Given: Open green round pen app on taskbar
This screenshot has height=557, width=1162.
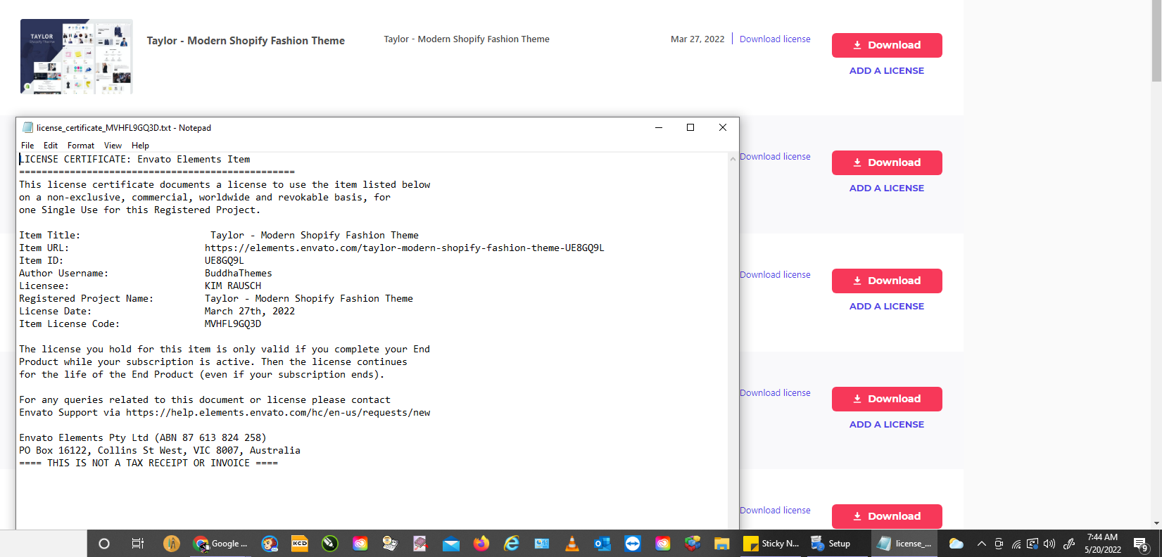Looking at the screenshot, I should [330, 544].
